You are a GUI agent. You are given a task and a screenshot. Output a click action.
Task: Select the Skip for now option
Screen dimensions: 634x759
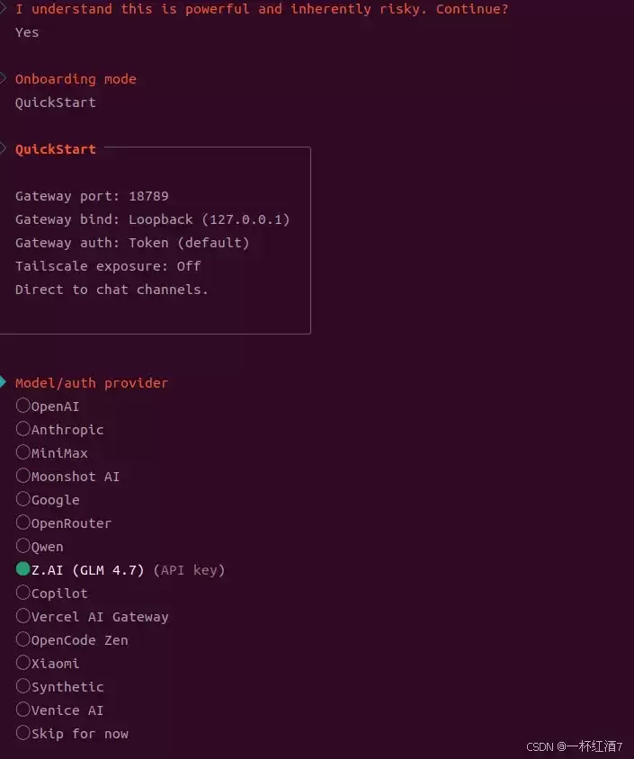pos(23,733)
